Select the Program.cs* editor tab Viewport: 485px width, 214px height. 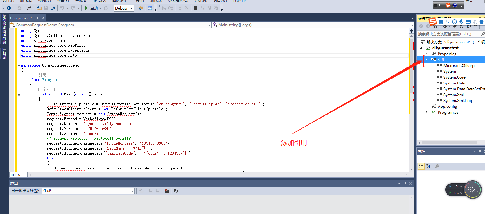(x=21, y=18)
